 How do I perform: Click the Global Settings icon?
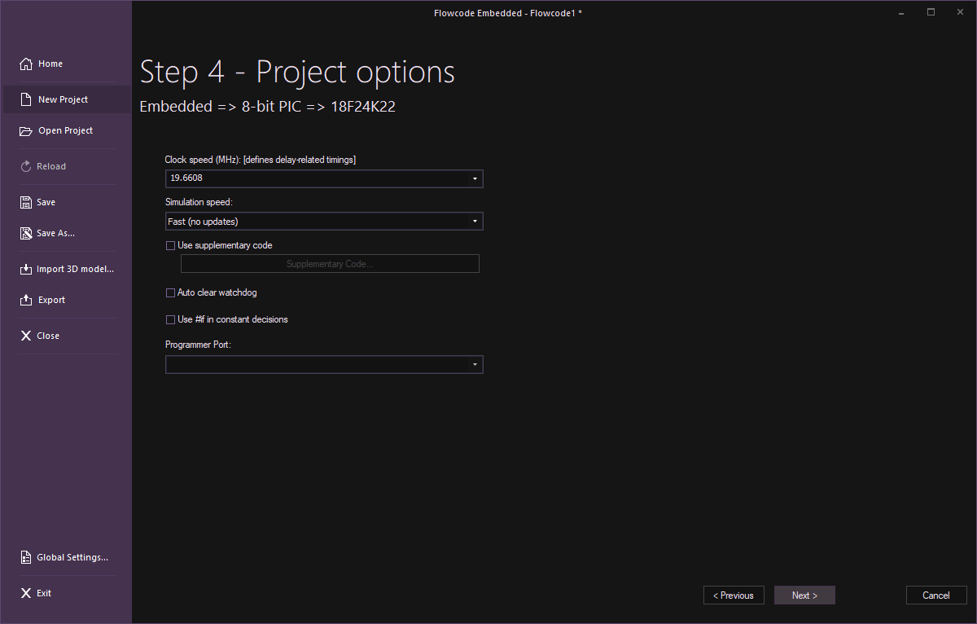26,557
